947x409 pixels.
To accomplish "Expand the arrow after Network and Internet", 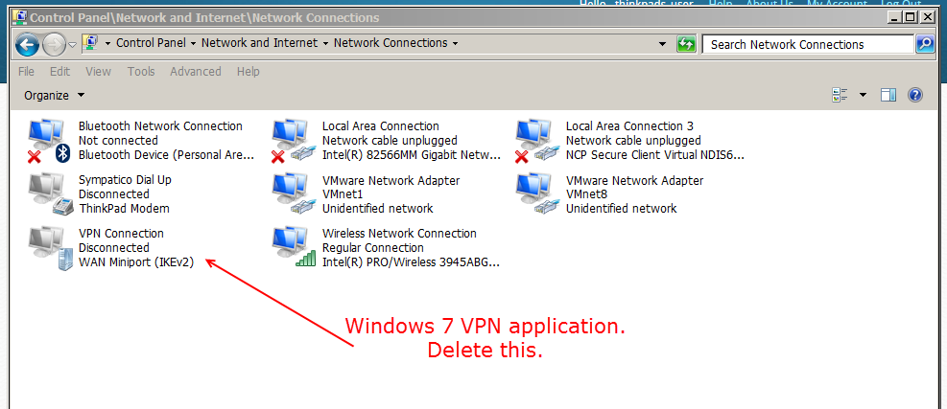I will 325,43.
